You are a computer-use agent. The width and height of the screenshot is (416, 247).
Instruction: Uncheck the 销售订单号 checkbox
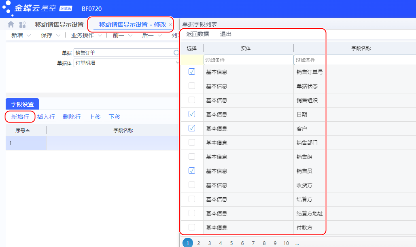tap(192, 72)
